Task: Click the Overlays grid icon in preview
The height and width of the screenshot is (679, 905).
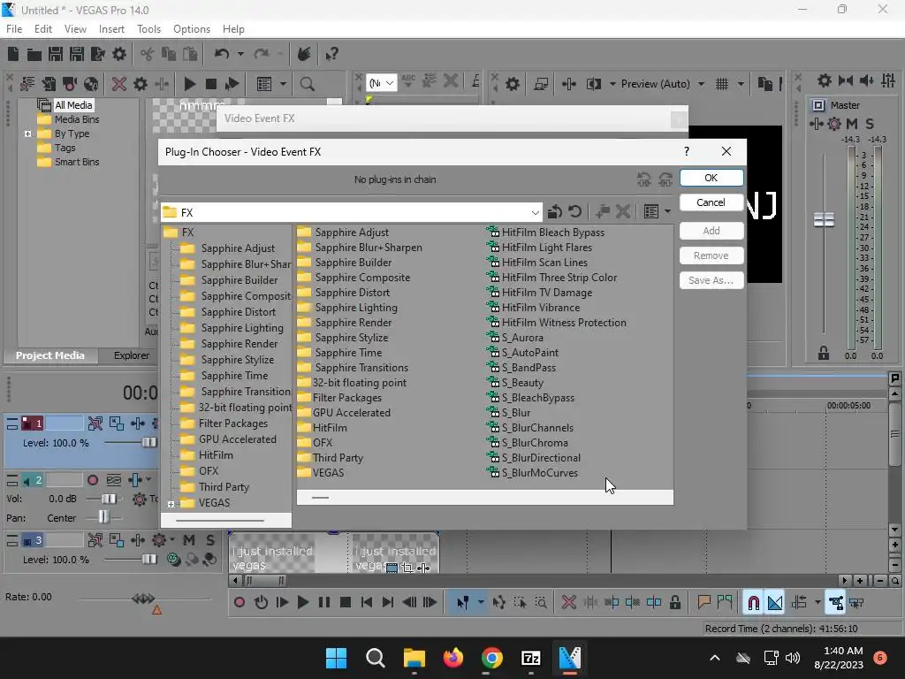Action: pos(722,84)
